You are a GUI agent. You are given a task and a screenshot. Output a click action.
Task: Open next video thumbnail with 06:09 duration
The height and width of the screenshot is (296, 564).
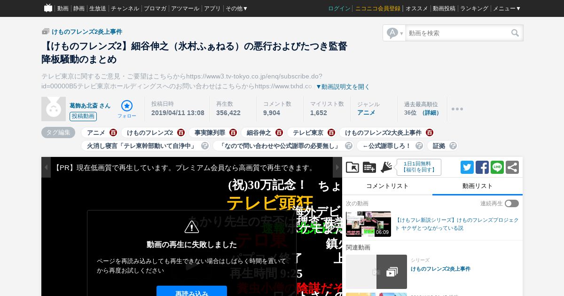(x=368, y=224)
